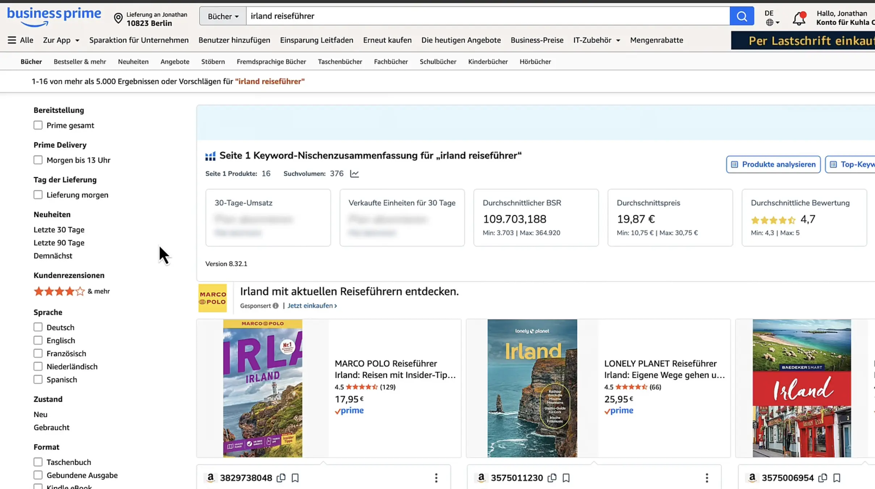Open the Angebote tab
Image resolution: width=875 pixels, height=489 pixels.
(175, 62)
